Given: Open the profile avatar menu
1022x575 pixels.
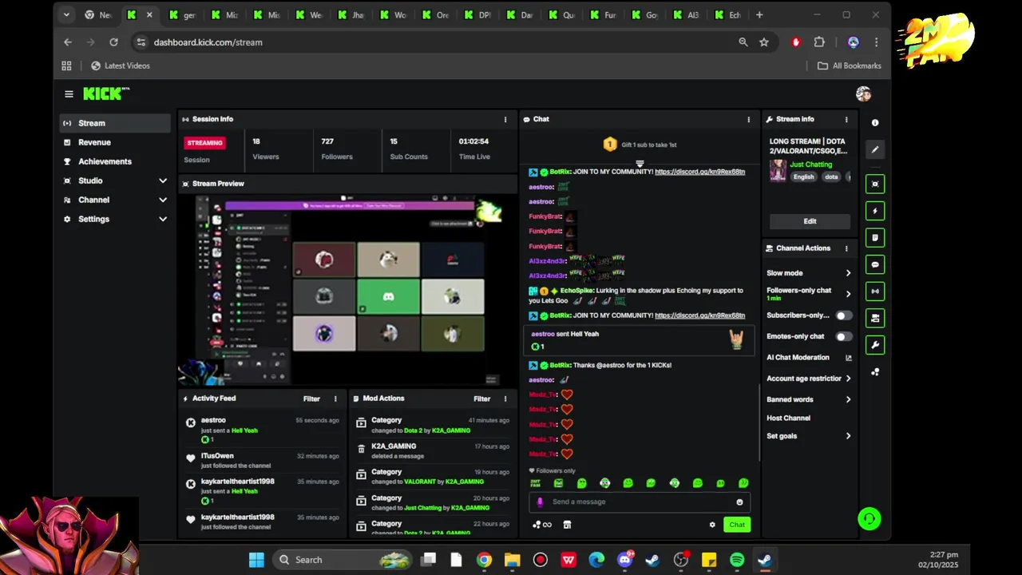Looking at the screenshot, I should 863,94.
